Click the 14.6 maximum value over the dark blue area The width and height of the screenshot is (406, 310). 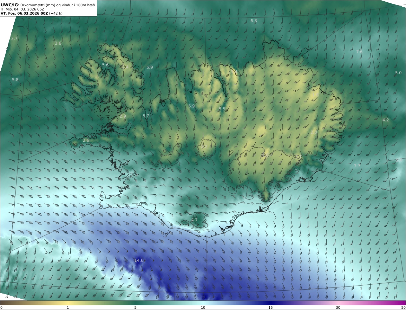(139, 260)
